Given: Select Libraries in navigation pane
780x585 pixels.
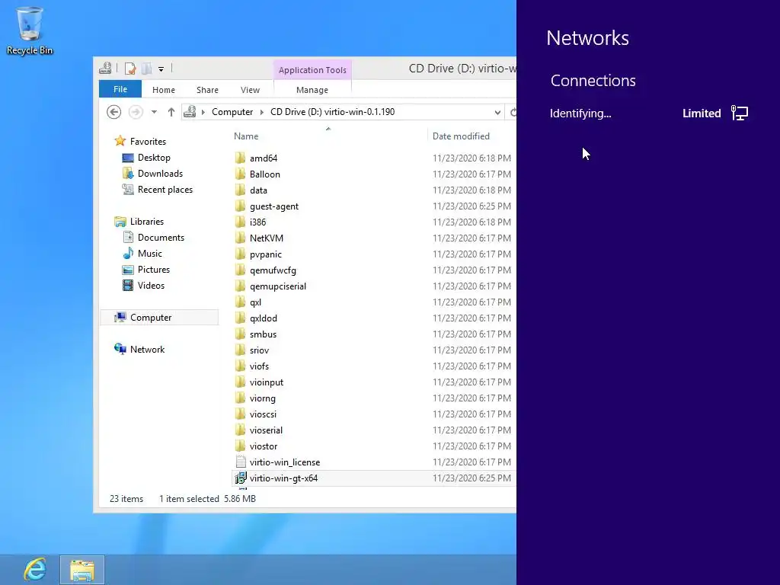Looking at the screenshot, I should pos(147,222).
